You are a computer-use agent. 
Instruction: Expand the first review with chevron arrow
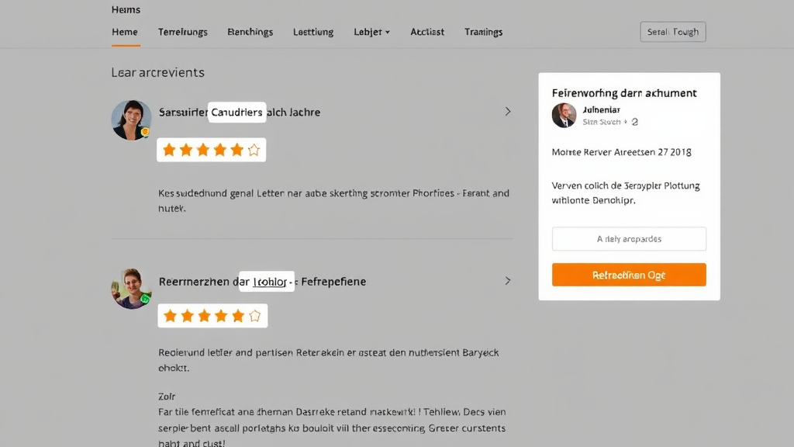click(x=508, y=112)
